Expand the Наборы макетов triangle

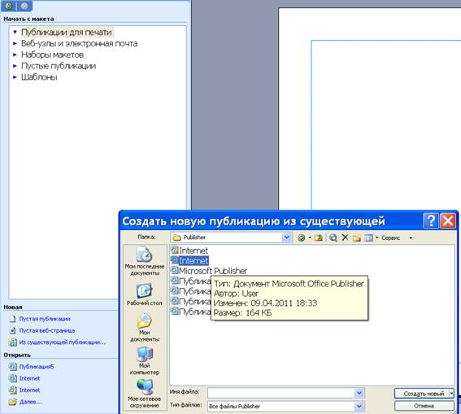(15, 54)
